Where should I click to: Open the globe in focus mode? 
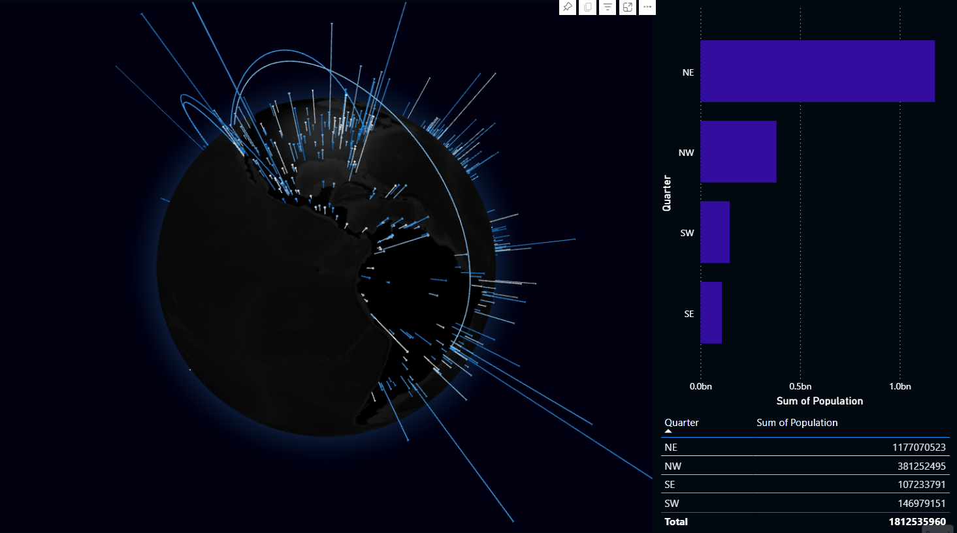628,7
